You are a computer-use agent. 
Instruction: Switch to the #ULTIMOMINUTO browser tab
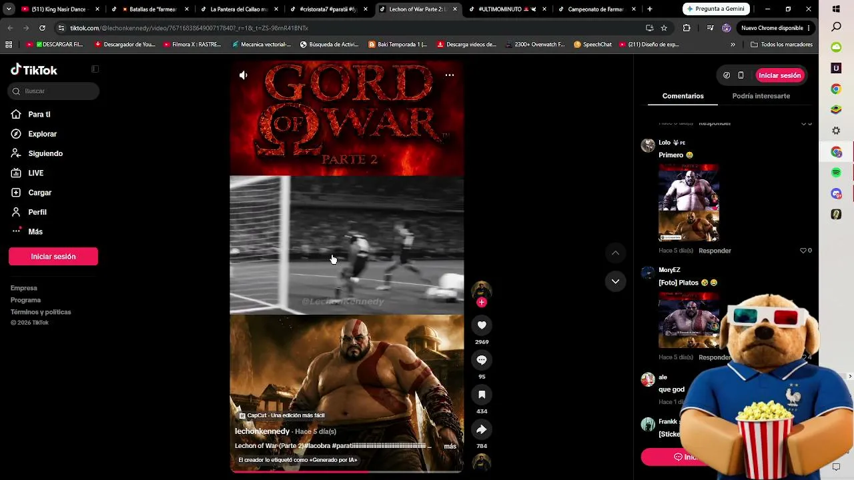point(507,9)
